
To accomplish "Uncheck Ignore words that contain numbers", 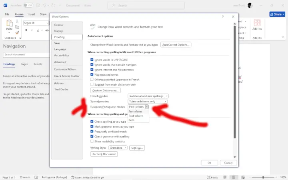I will tap(92, 64).
